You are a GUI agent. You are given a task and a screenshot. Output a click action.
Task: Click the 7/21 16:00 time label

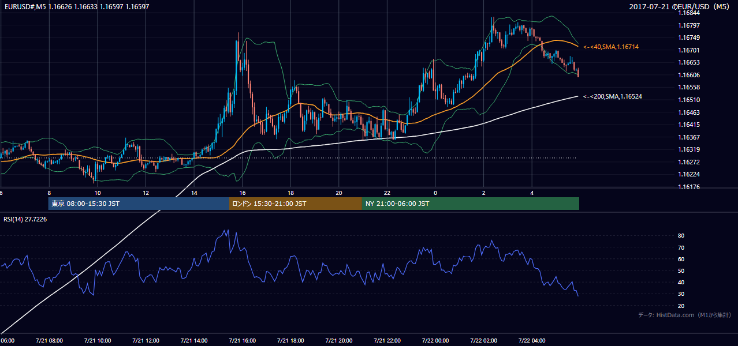242,340
